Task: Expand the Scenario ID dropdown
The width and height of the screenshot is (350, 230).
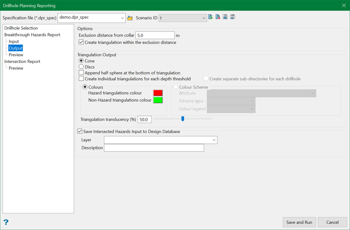Action: 204,18
